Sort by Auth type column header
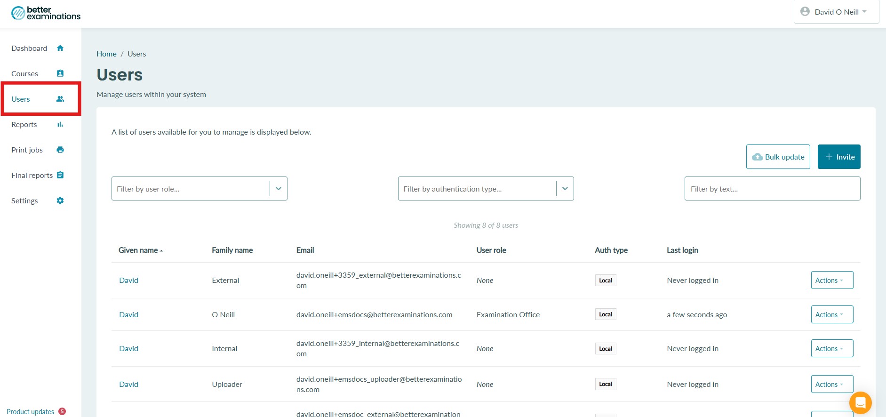The width and height of the screenshot is (886, 417). 611,250
